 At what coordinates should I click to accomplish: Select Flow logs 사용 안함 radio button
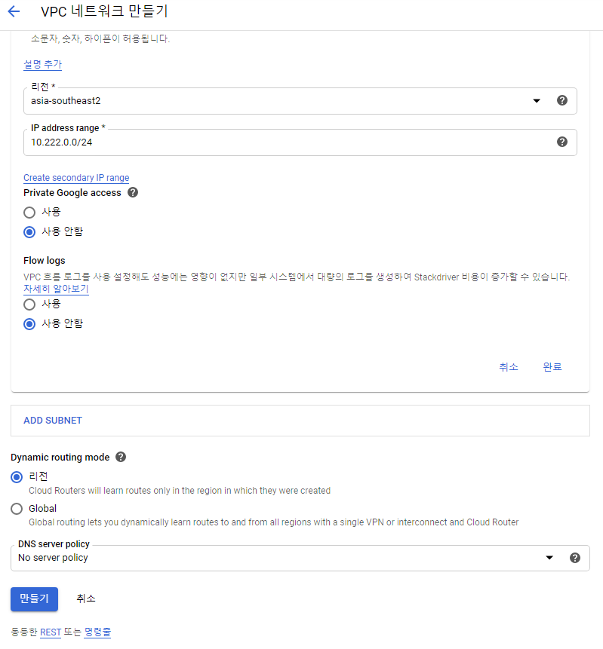click(x=29, y=323)
